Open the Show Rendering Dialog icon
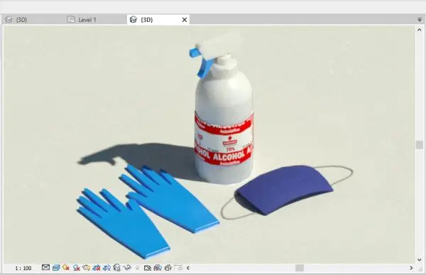 (x=87, y=268)
